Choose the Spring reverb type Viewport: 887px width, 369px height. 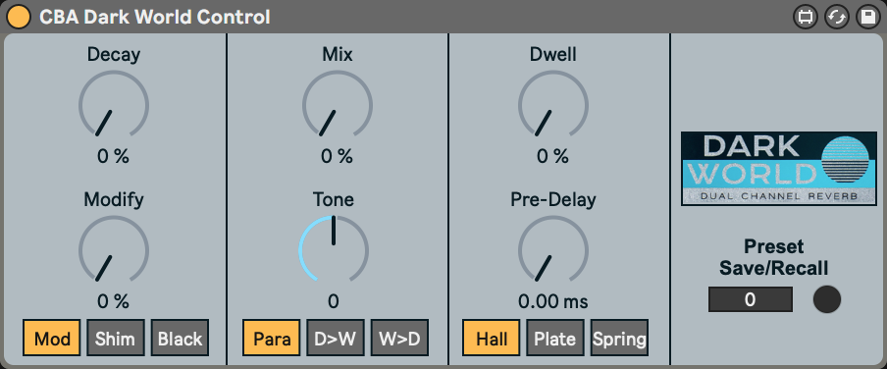pos(619,339)
